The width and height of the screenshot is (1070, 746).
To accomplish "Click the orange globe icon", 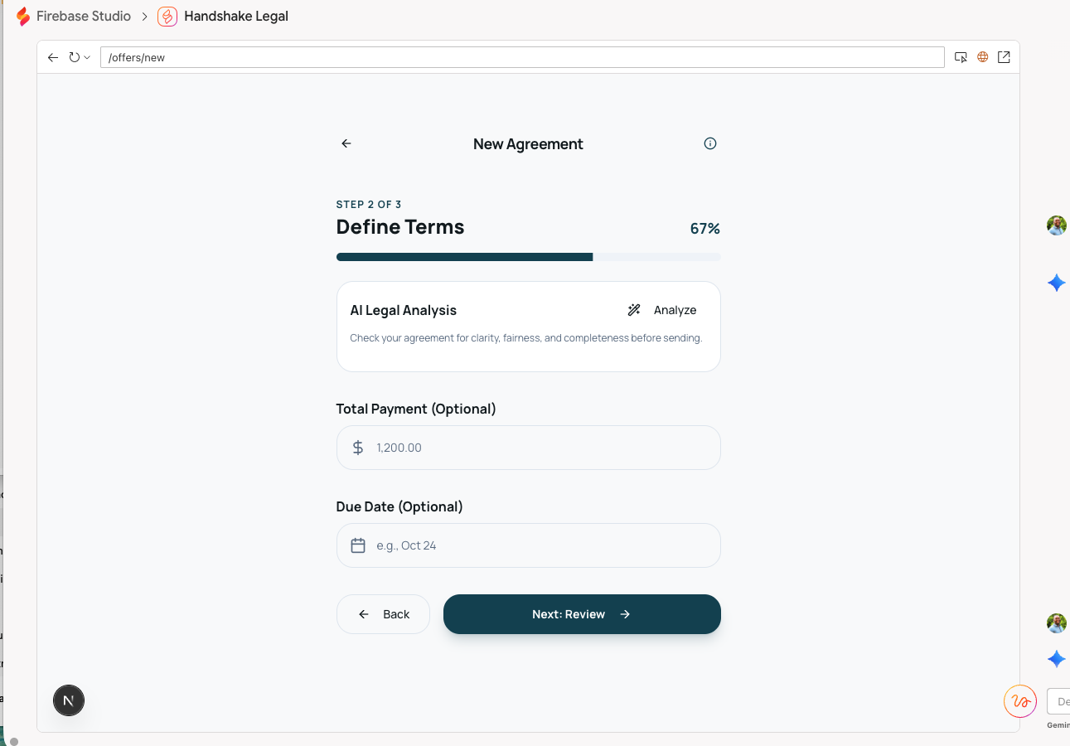I will point(982,57).
